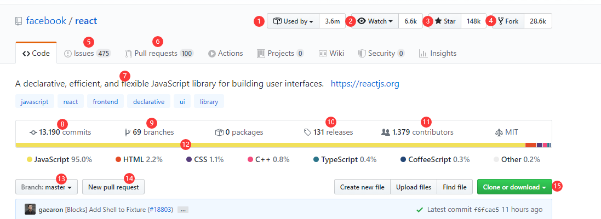Expand the commit message ellipsis button
601x219 pixels.
183,210
